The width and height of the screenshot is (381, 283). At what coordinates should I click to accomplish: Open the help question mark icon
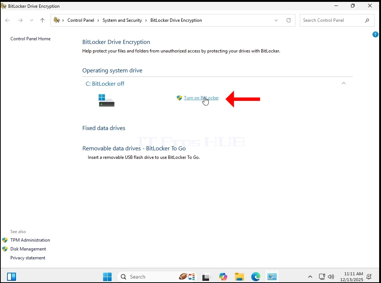[375, 34]
